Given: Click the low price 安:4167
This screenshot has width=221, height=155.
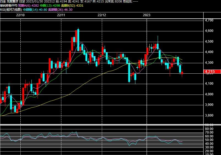Looking at the screenshot, I should [x=86, y=2].
